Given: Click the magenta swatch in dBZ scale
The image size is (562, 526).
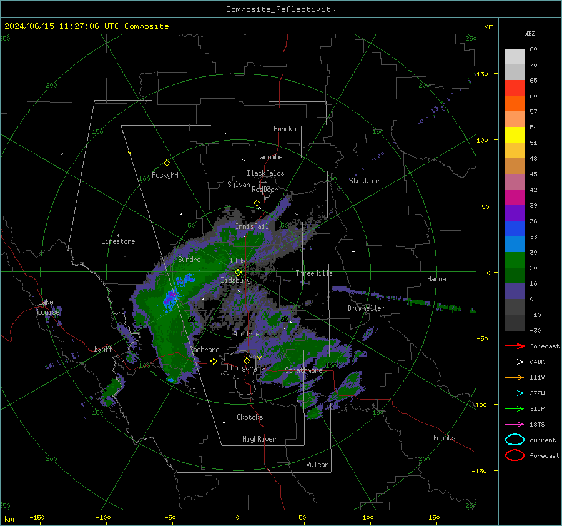Looking at the screenshot, I should pyautogui.click(x=515, y=197).
